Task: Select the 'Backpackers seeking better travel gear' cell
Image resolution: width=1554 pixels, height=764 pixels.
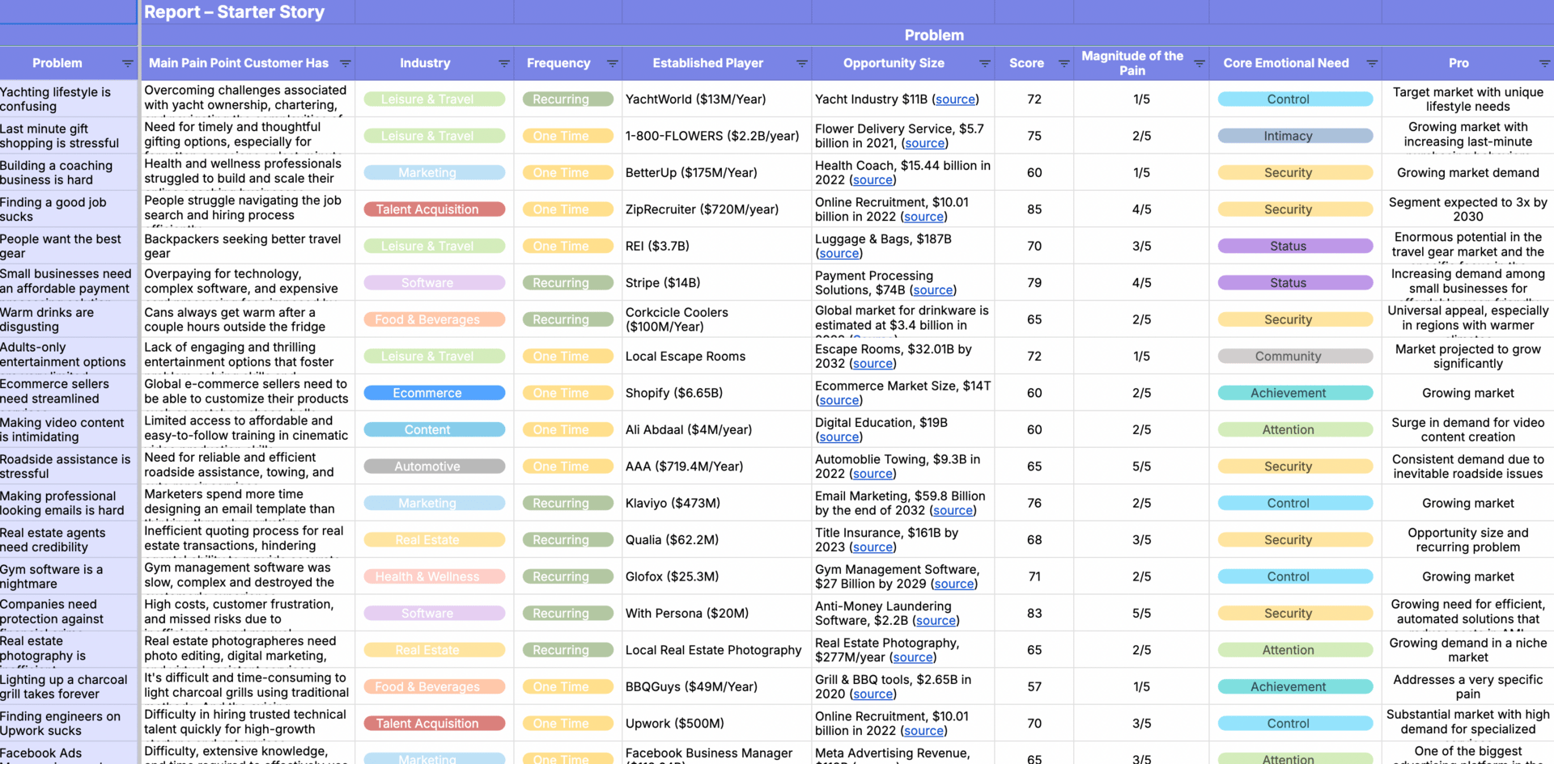Action: [248, 246]
